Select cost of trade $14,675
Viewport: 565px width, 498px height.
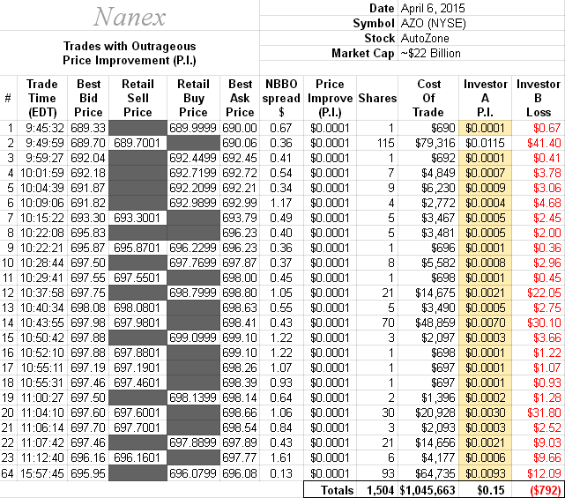[x=435, y=293]
